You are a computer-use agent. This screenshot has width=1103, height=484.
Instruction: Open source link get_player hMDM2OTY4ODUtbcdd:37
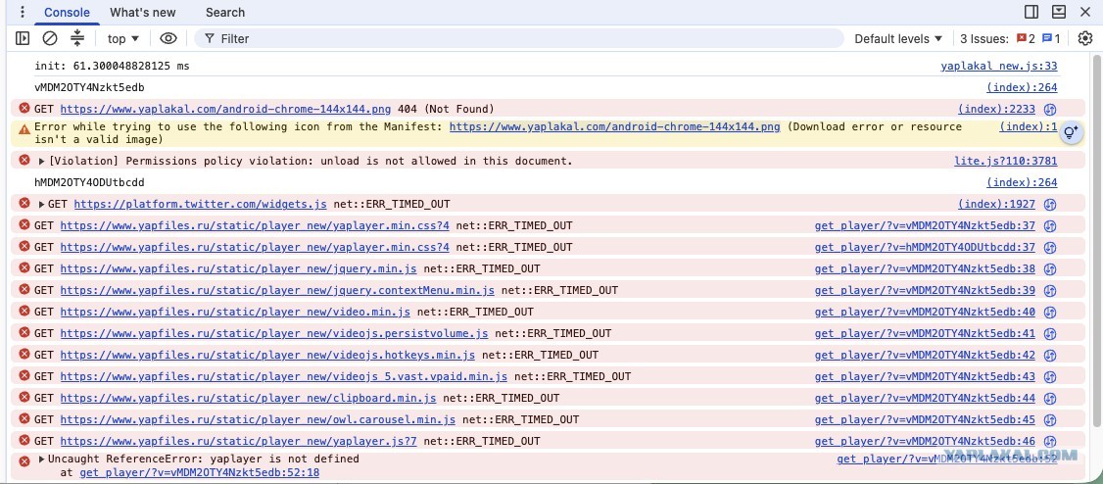(x=925, y=247)
